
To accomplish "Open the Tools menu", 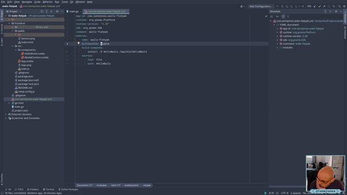I will (x=65, y=2).
